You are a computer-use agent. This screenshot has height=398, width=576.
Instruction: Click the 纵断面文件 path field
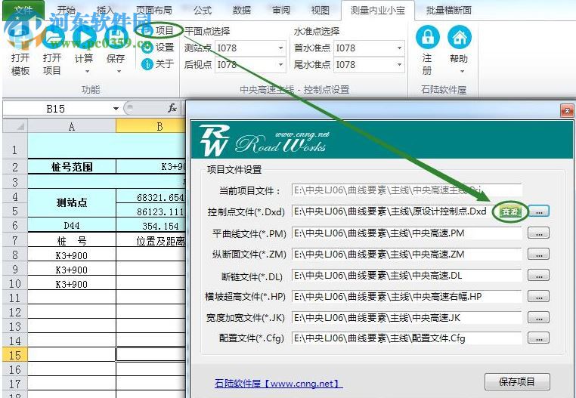pos(407,254)
